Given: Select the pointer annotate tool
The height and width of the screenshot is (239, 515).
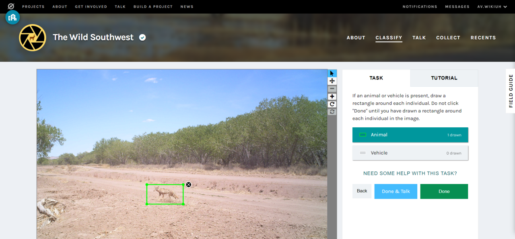Looking at the screenshot, I should (x=332, y=73).
